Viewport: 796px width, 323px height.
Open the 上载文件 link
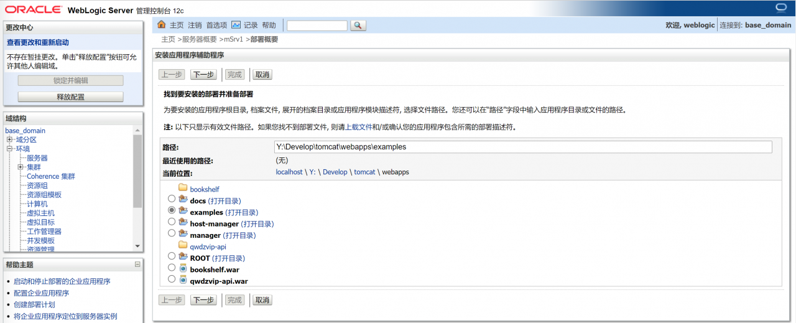click(358, 127)
